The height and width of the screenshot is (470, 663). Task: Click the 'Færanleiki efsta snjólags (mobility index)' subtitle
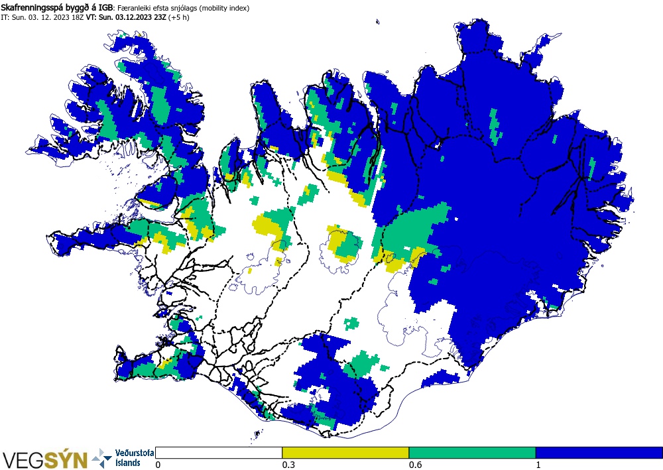[183, 8]
